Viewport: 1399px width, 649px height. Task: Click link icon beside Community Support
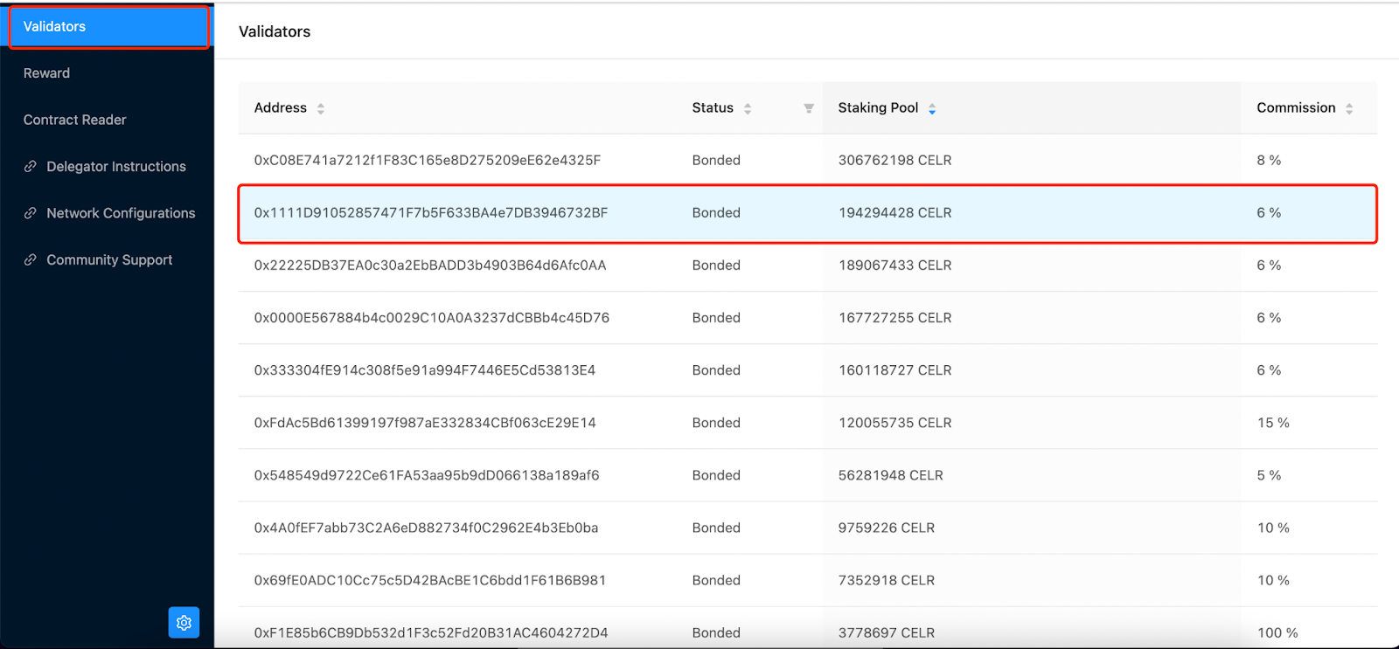click(31, 259)
